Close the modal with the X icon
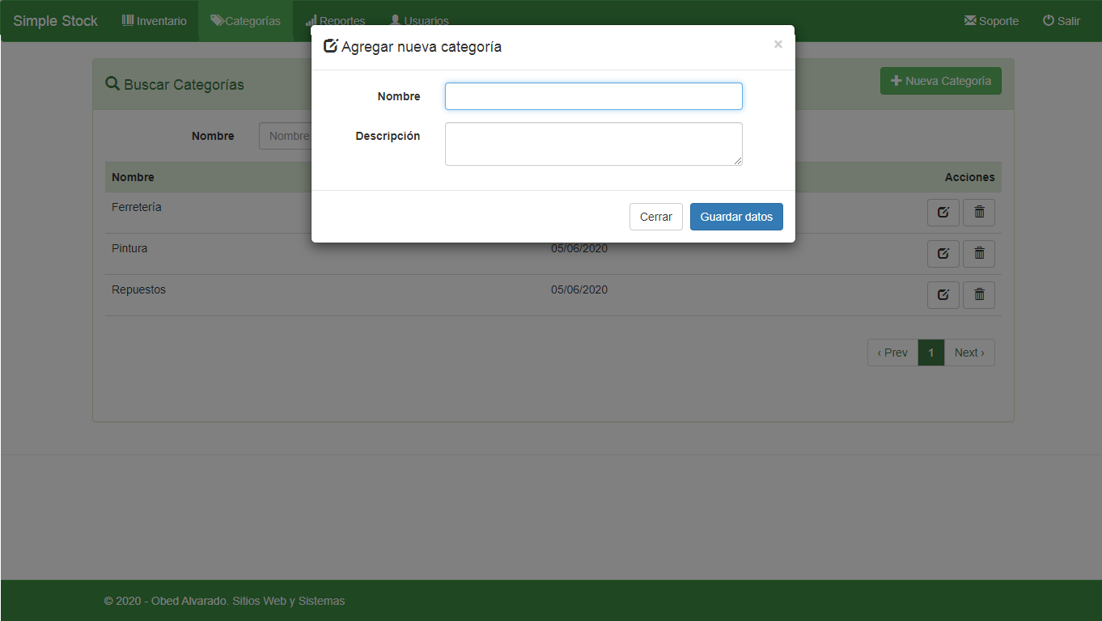 [x=778, y=44]
